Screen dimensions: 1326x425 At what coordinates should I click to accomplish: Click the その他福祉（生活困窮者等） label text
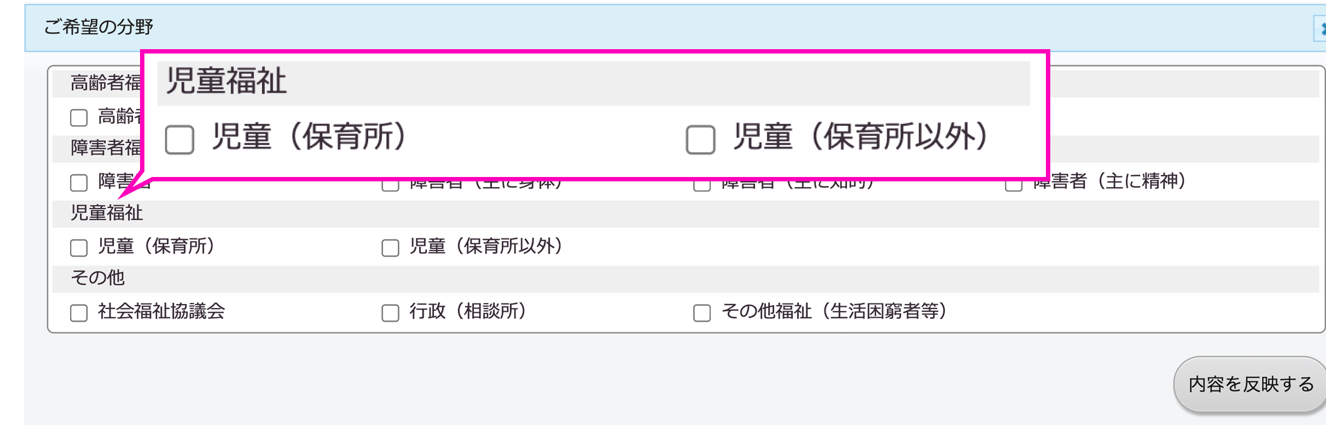coord(834,311)
